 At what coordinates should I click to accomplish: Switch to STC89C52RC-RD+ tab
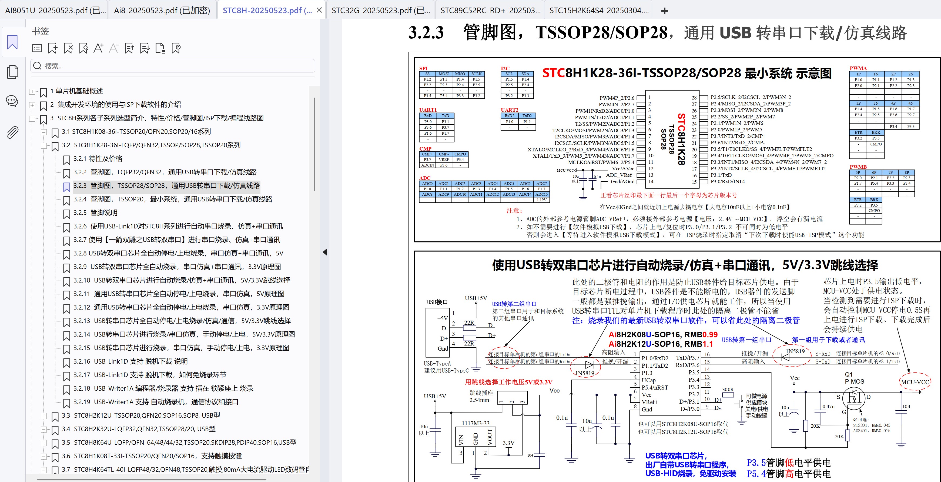(490, 10)
